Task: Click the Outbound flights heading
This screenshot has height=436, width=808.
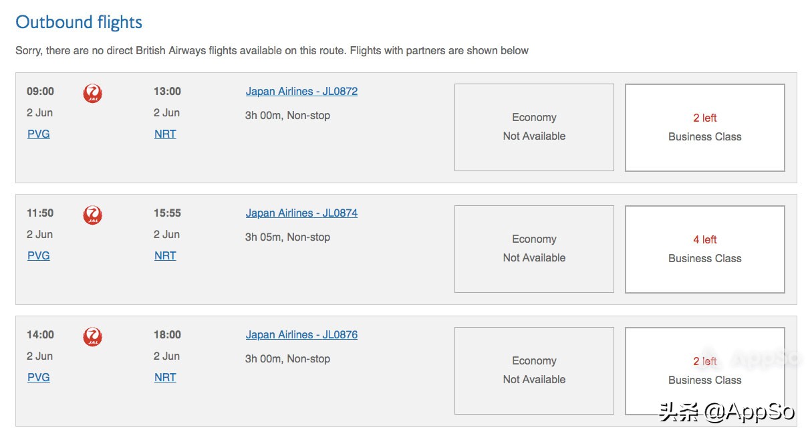Action: click(79, 22)
